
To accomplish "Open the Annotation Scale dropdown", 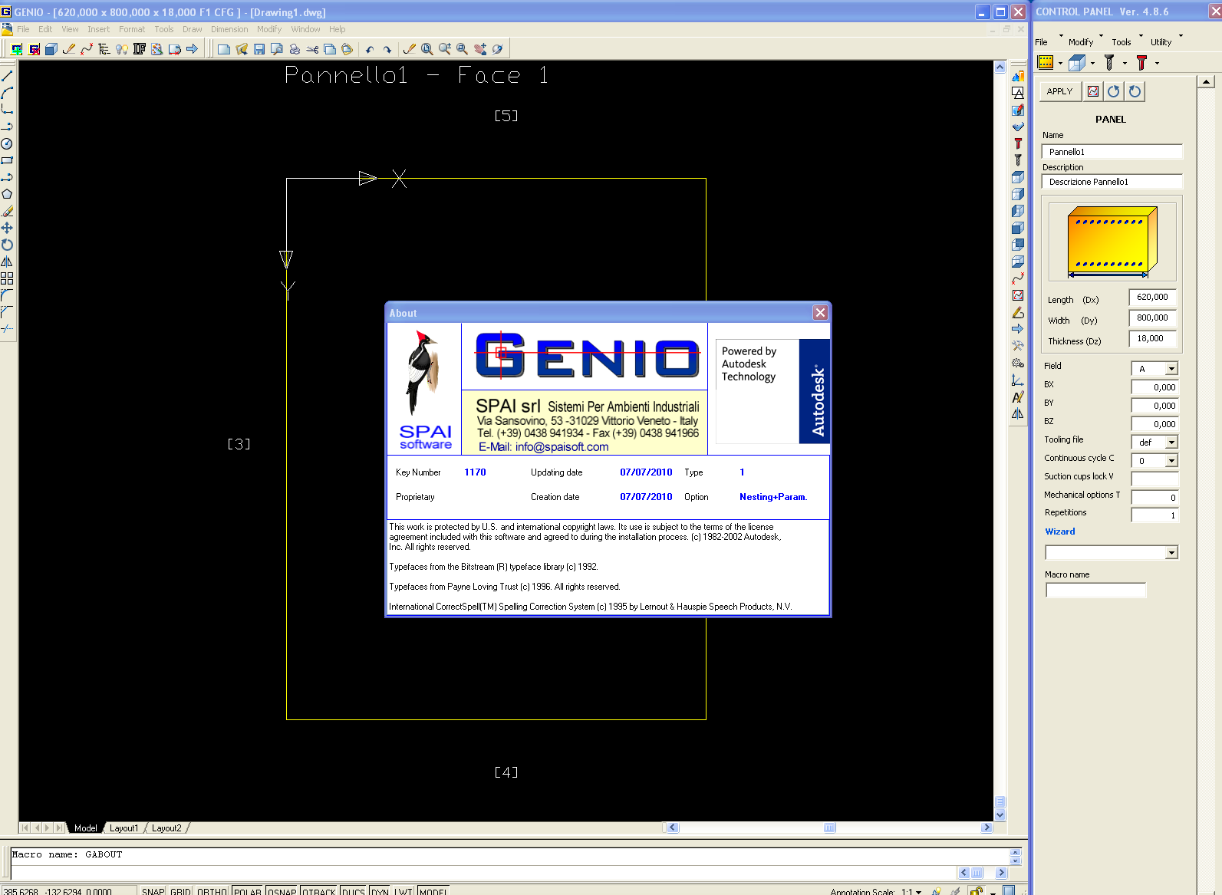I will point(918,892).
